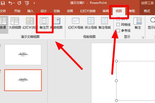Viewport: 155px width, 103px height.
Task: Open the 插入 ribbon tab
Action: (30, 11)
